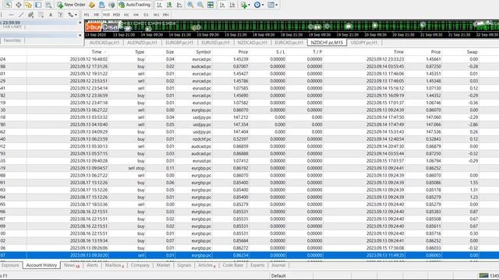The height and width of the screenshot is (280, 499).
Task: Switch timeframe to M1
Action: pyautogui.click(x=87, y=15)
